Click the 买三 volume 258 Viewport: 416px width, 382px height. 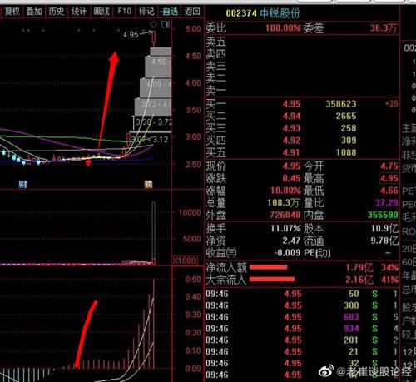click(x=349, y=128)
